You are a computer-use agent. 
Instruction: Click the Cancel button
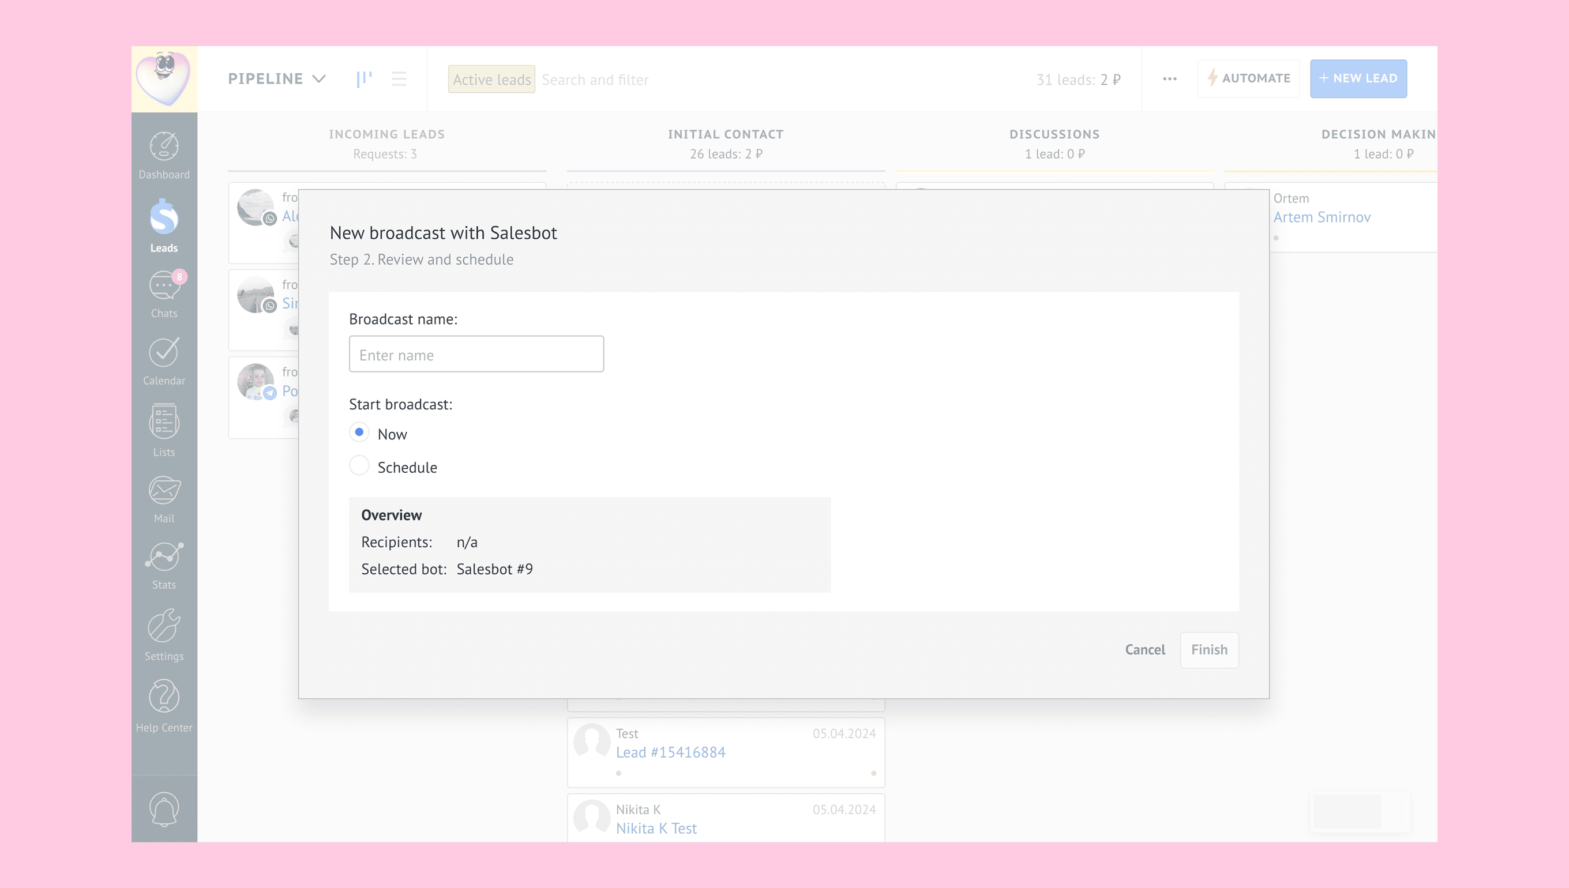pyautogui.click(x=1144, y=649)
